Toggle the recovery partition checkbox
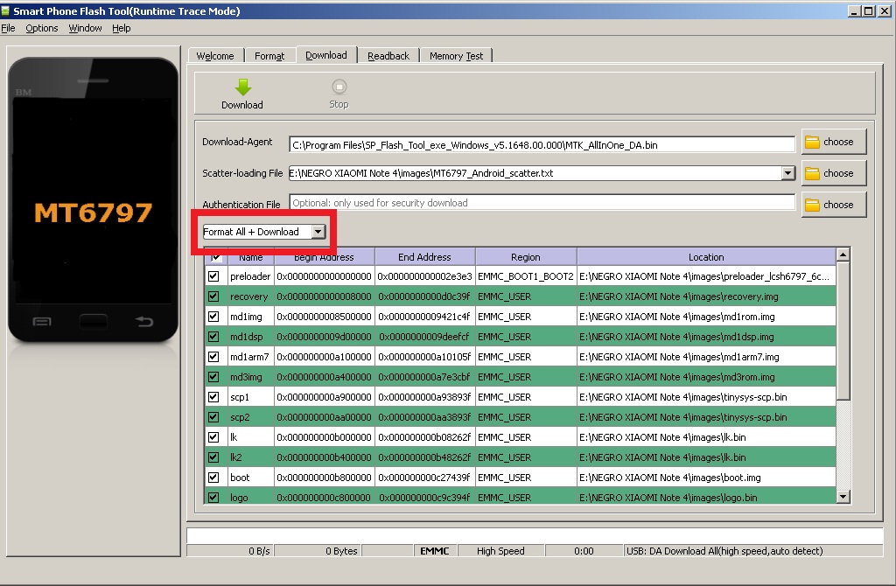This screenshot has height=586, width=896. pos(213,296)
